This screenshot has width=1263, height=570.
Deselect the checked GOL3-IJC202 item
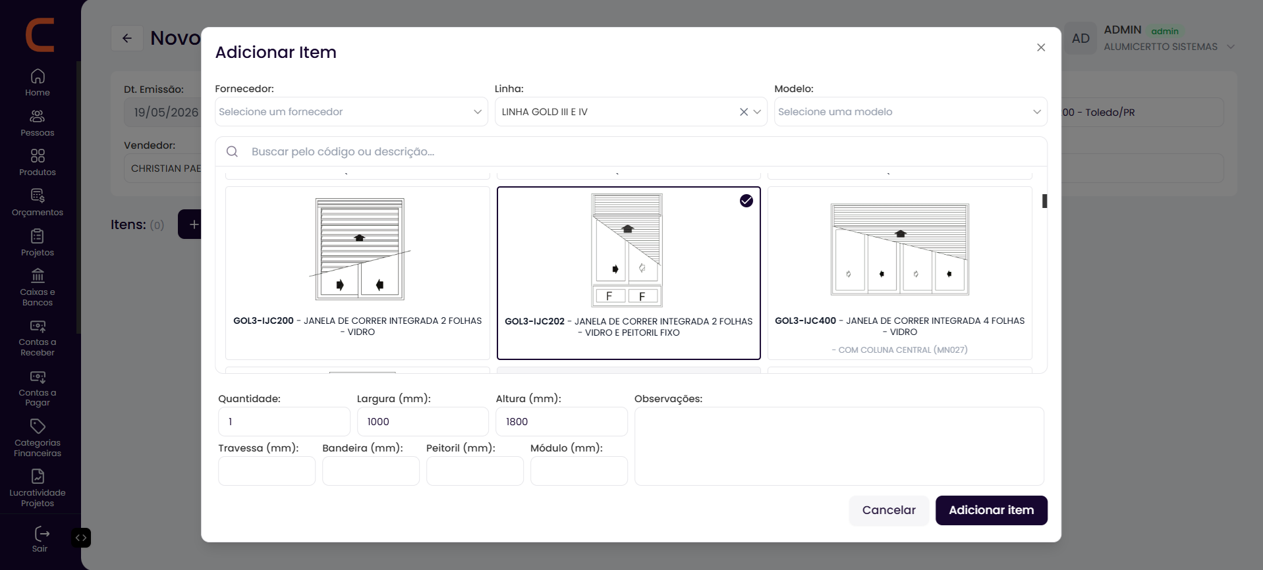click(746, 201)
